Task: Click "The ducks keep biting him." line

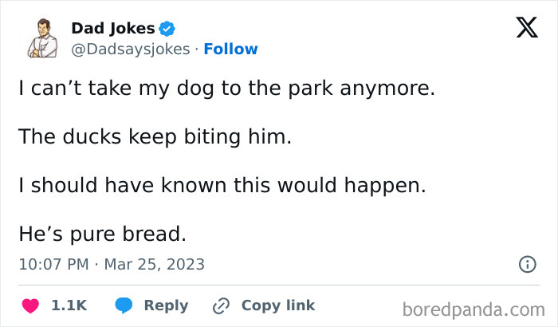Action: tap(155, 137)
